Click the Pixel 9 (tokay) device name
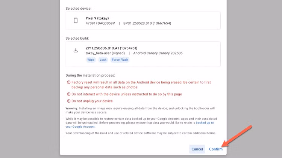Screen dimensions: 282x158 (x=97, y=18)
